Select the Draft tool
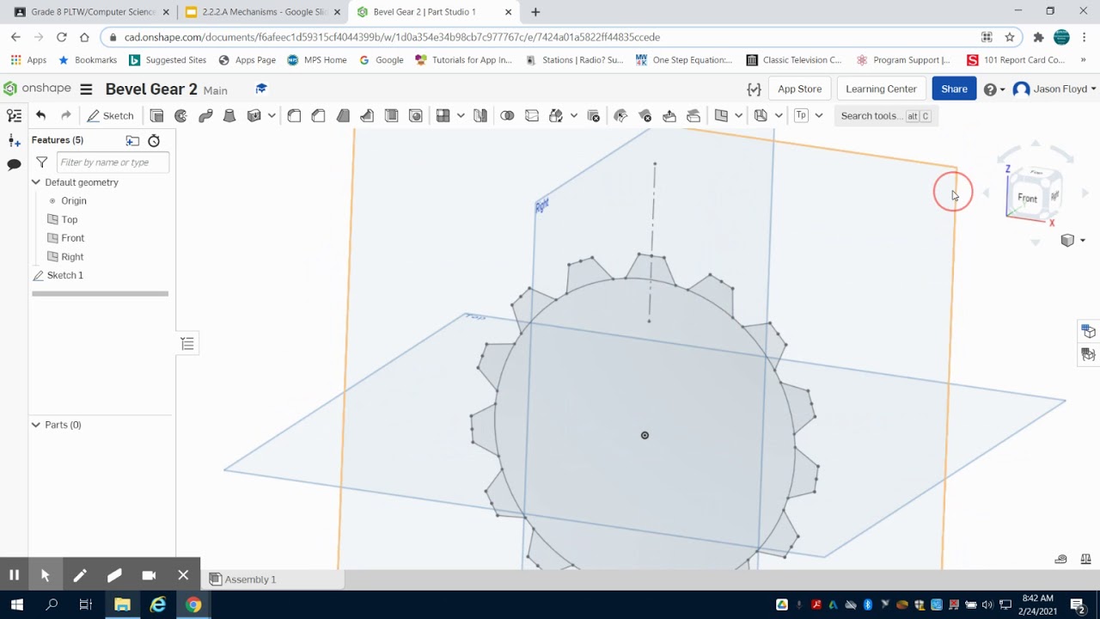The image size is (1100, 619). [x=343, y=116]
